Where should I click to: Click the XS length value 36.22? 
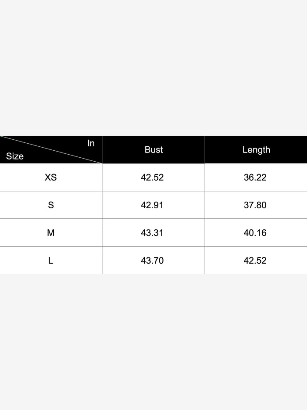pos(255,178)
